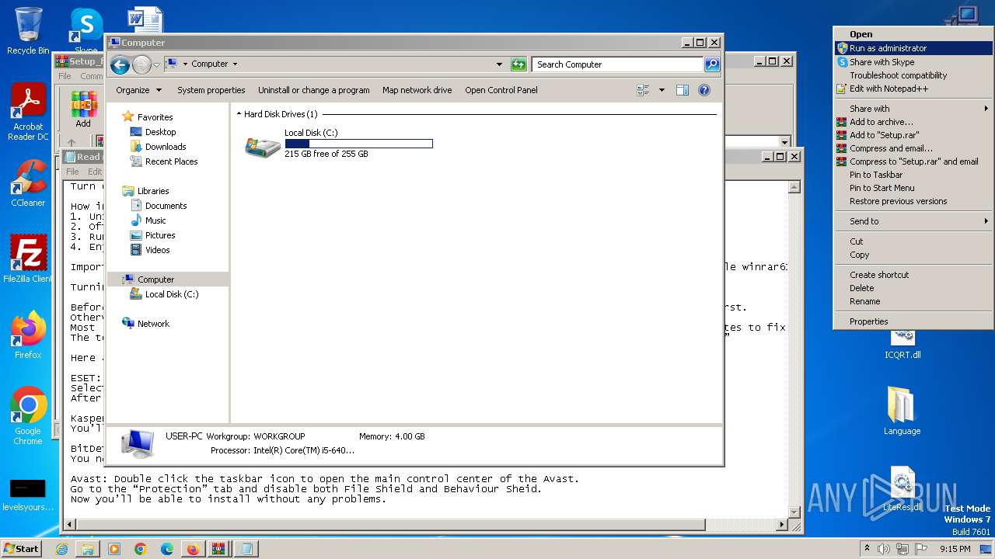
Task: Open Explorer help button
Action: pyautogui.click(x=704, y=90)
